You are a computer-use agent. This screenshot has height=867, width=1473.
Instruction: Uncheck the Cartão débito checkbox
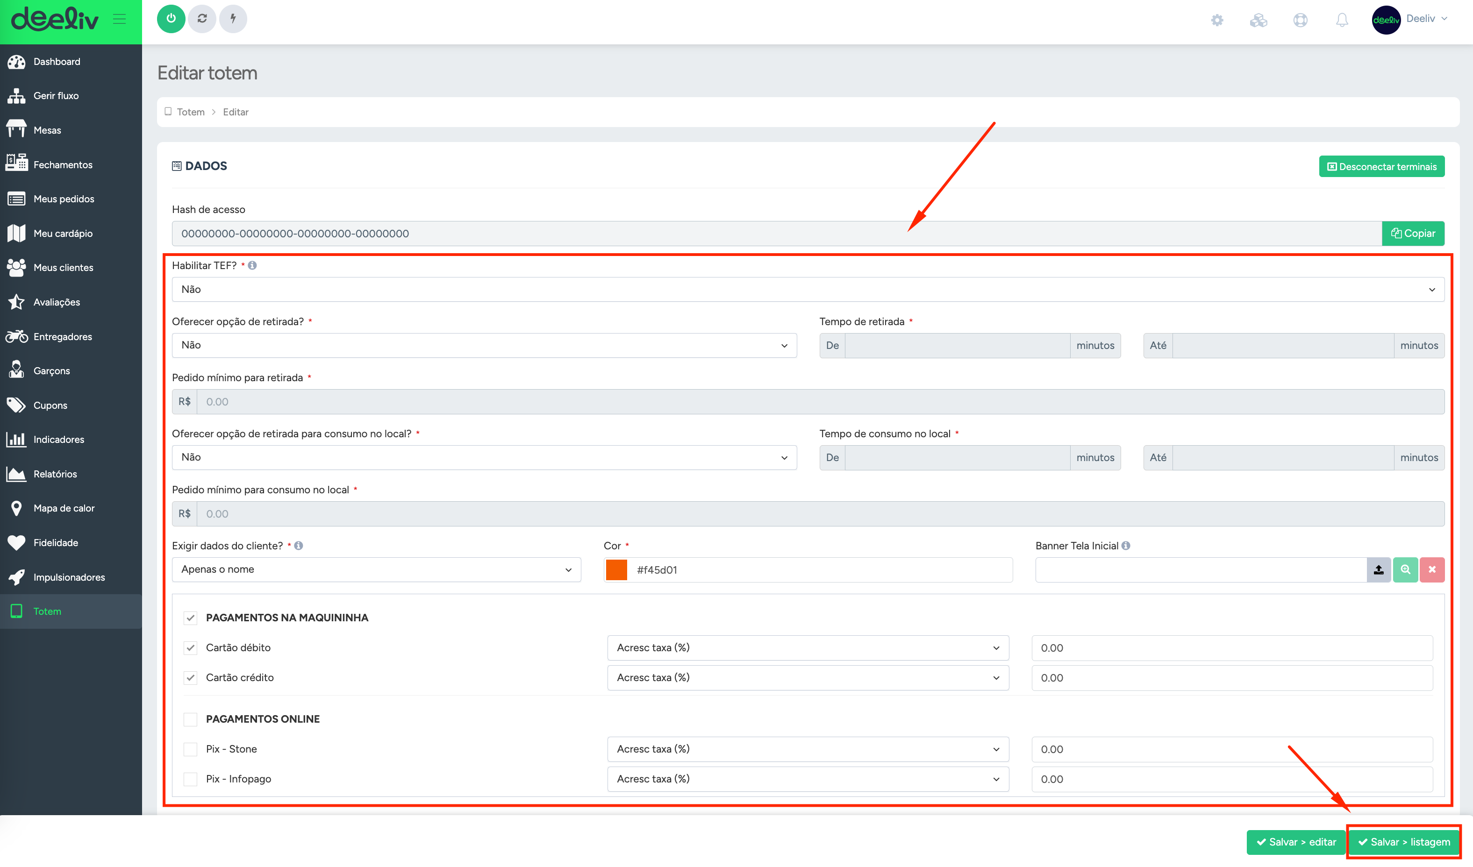[x=191, y=648]
